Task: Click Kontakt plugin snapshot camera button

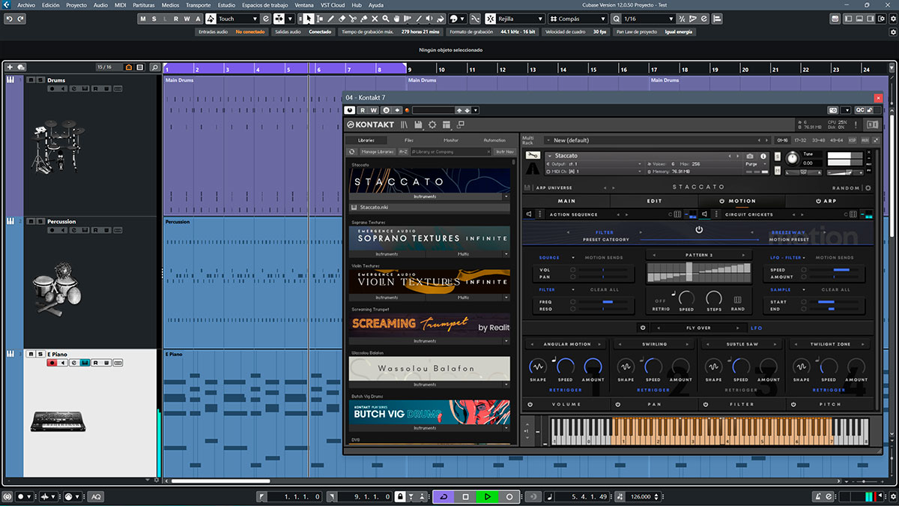Action: click(833, 110)
